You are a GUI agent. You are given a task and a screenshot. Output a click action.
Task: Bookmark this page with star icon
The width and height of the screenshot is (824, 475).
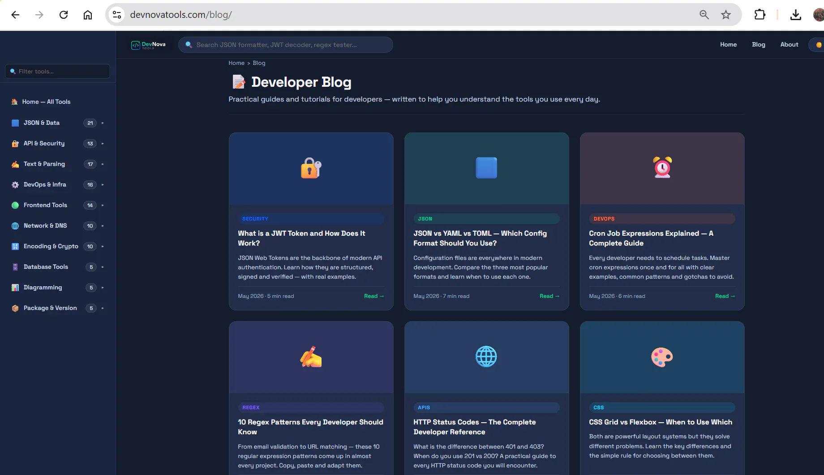click(x=726, y=15)
